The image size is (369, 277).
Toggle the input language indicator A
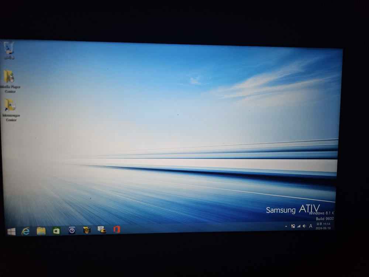[x=311, y=226]
